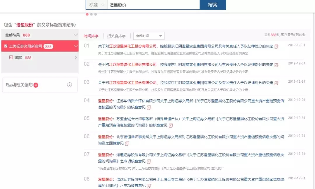Image resolution: width=315 pixels, height=189 pixels.
Task: Open E互动相关信息 circular arrow icon
Action: (x=69, y=85)
